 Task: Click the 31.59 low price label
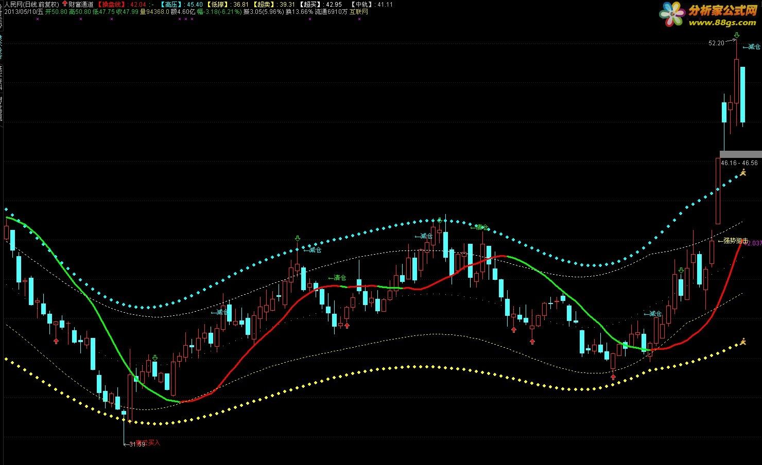[x=137, y=444]
